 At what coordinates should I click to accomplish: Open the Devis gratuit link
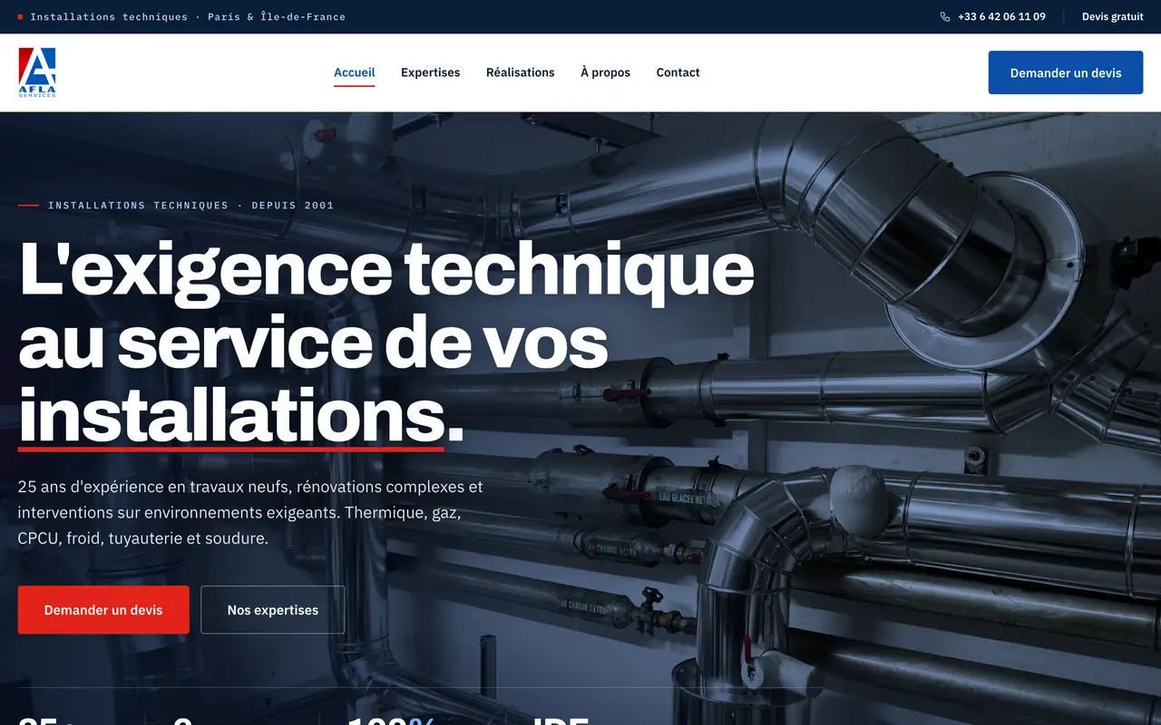(1112, 16)
